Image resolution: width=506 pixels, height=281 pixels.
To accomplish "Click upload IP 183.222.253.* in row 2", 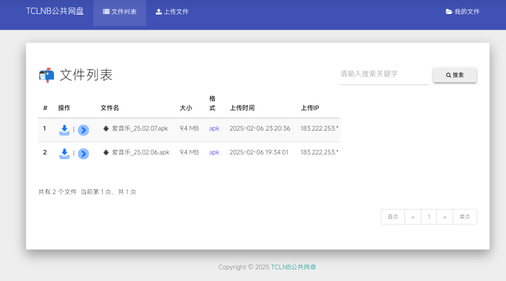I will click(x=319, y=152).
